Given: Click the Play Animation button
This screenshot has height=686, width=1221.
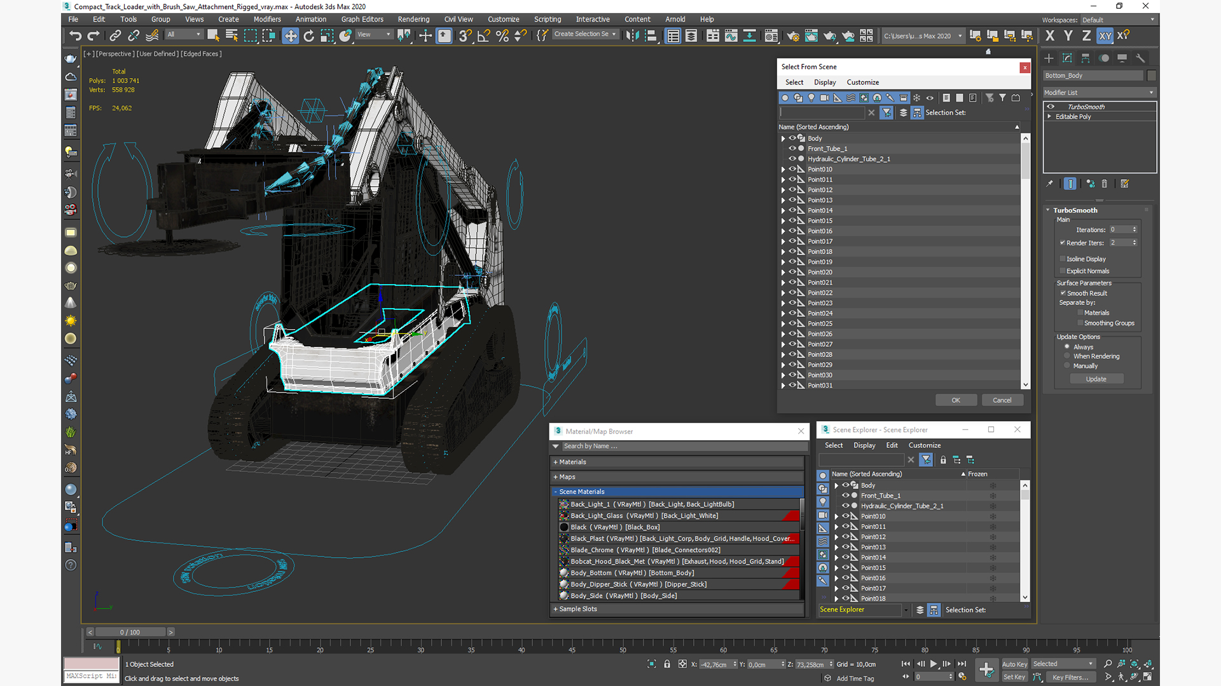Looking at the screenshot, I should point(934,664).
